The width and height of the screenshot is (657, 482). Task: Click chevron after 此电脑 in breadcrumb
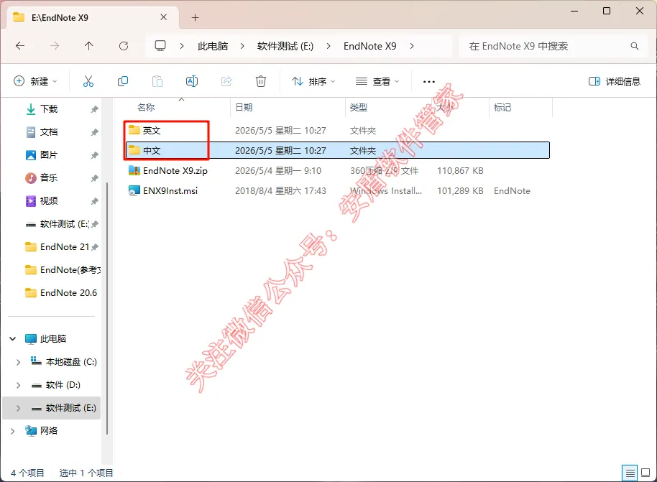coord(242,46)
